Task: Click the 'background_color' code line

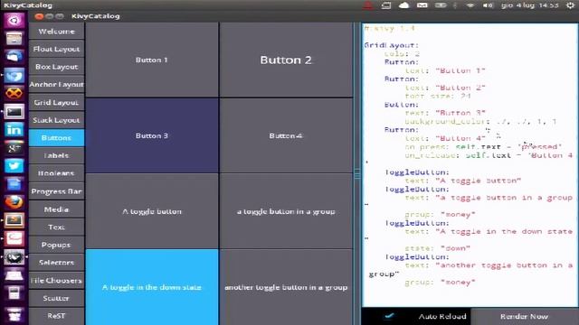Action: pos(480,121)
